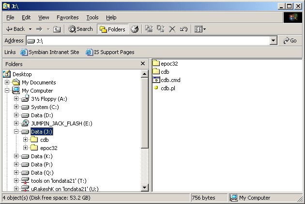Click the folder tree scroll down arrow

tap(145, 187)
